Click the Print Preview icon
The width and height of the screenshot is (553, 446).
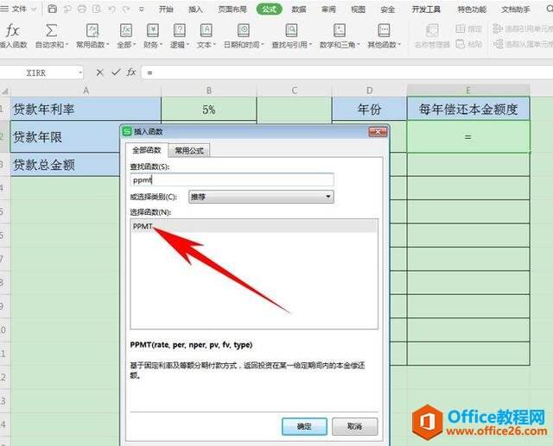tap(96, 9)
